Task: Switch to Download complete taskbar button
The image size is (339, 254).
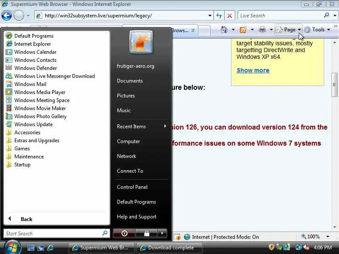Action: click(169, 248)
